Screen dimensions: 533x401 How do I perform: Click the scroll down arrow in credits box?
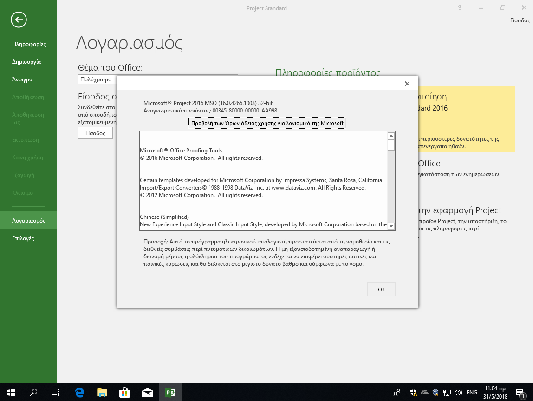point(391,226)
